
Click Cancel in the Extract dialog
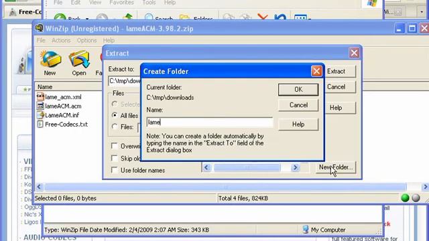click(x=340, y=87)
